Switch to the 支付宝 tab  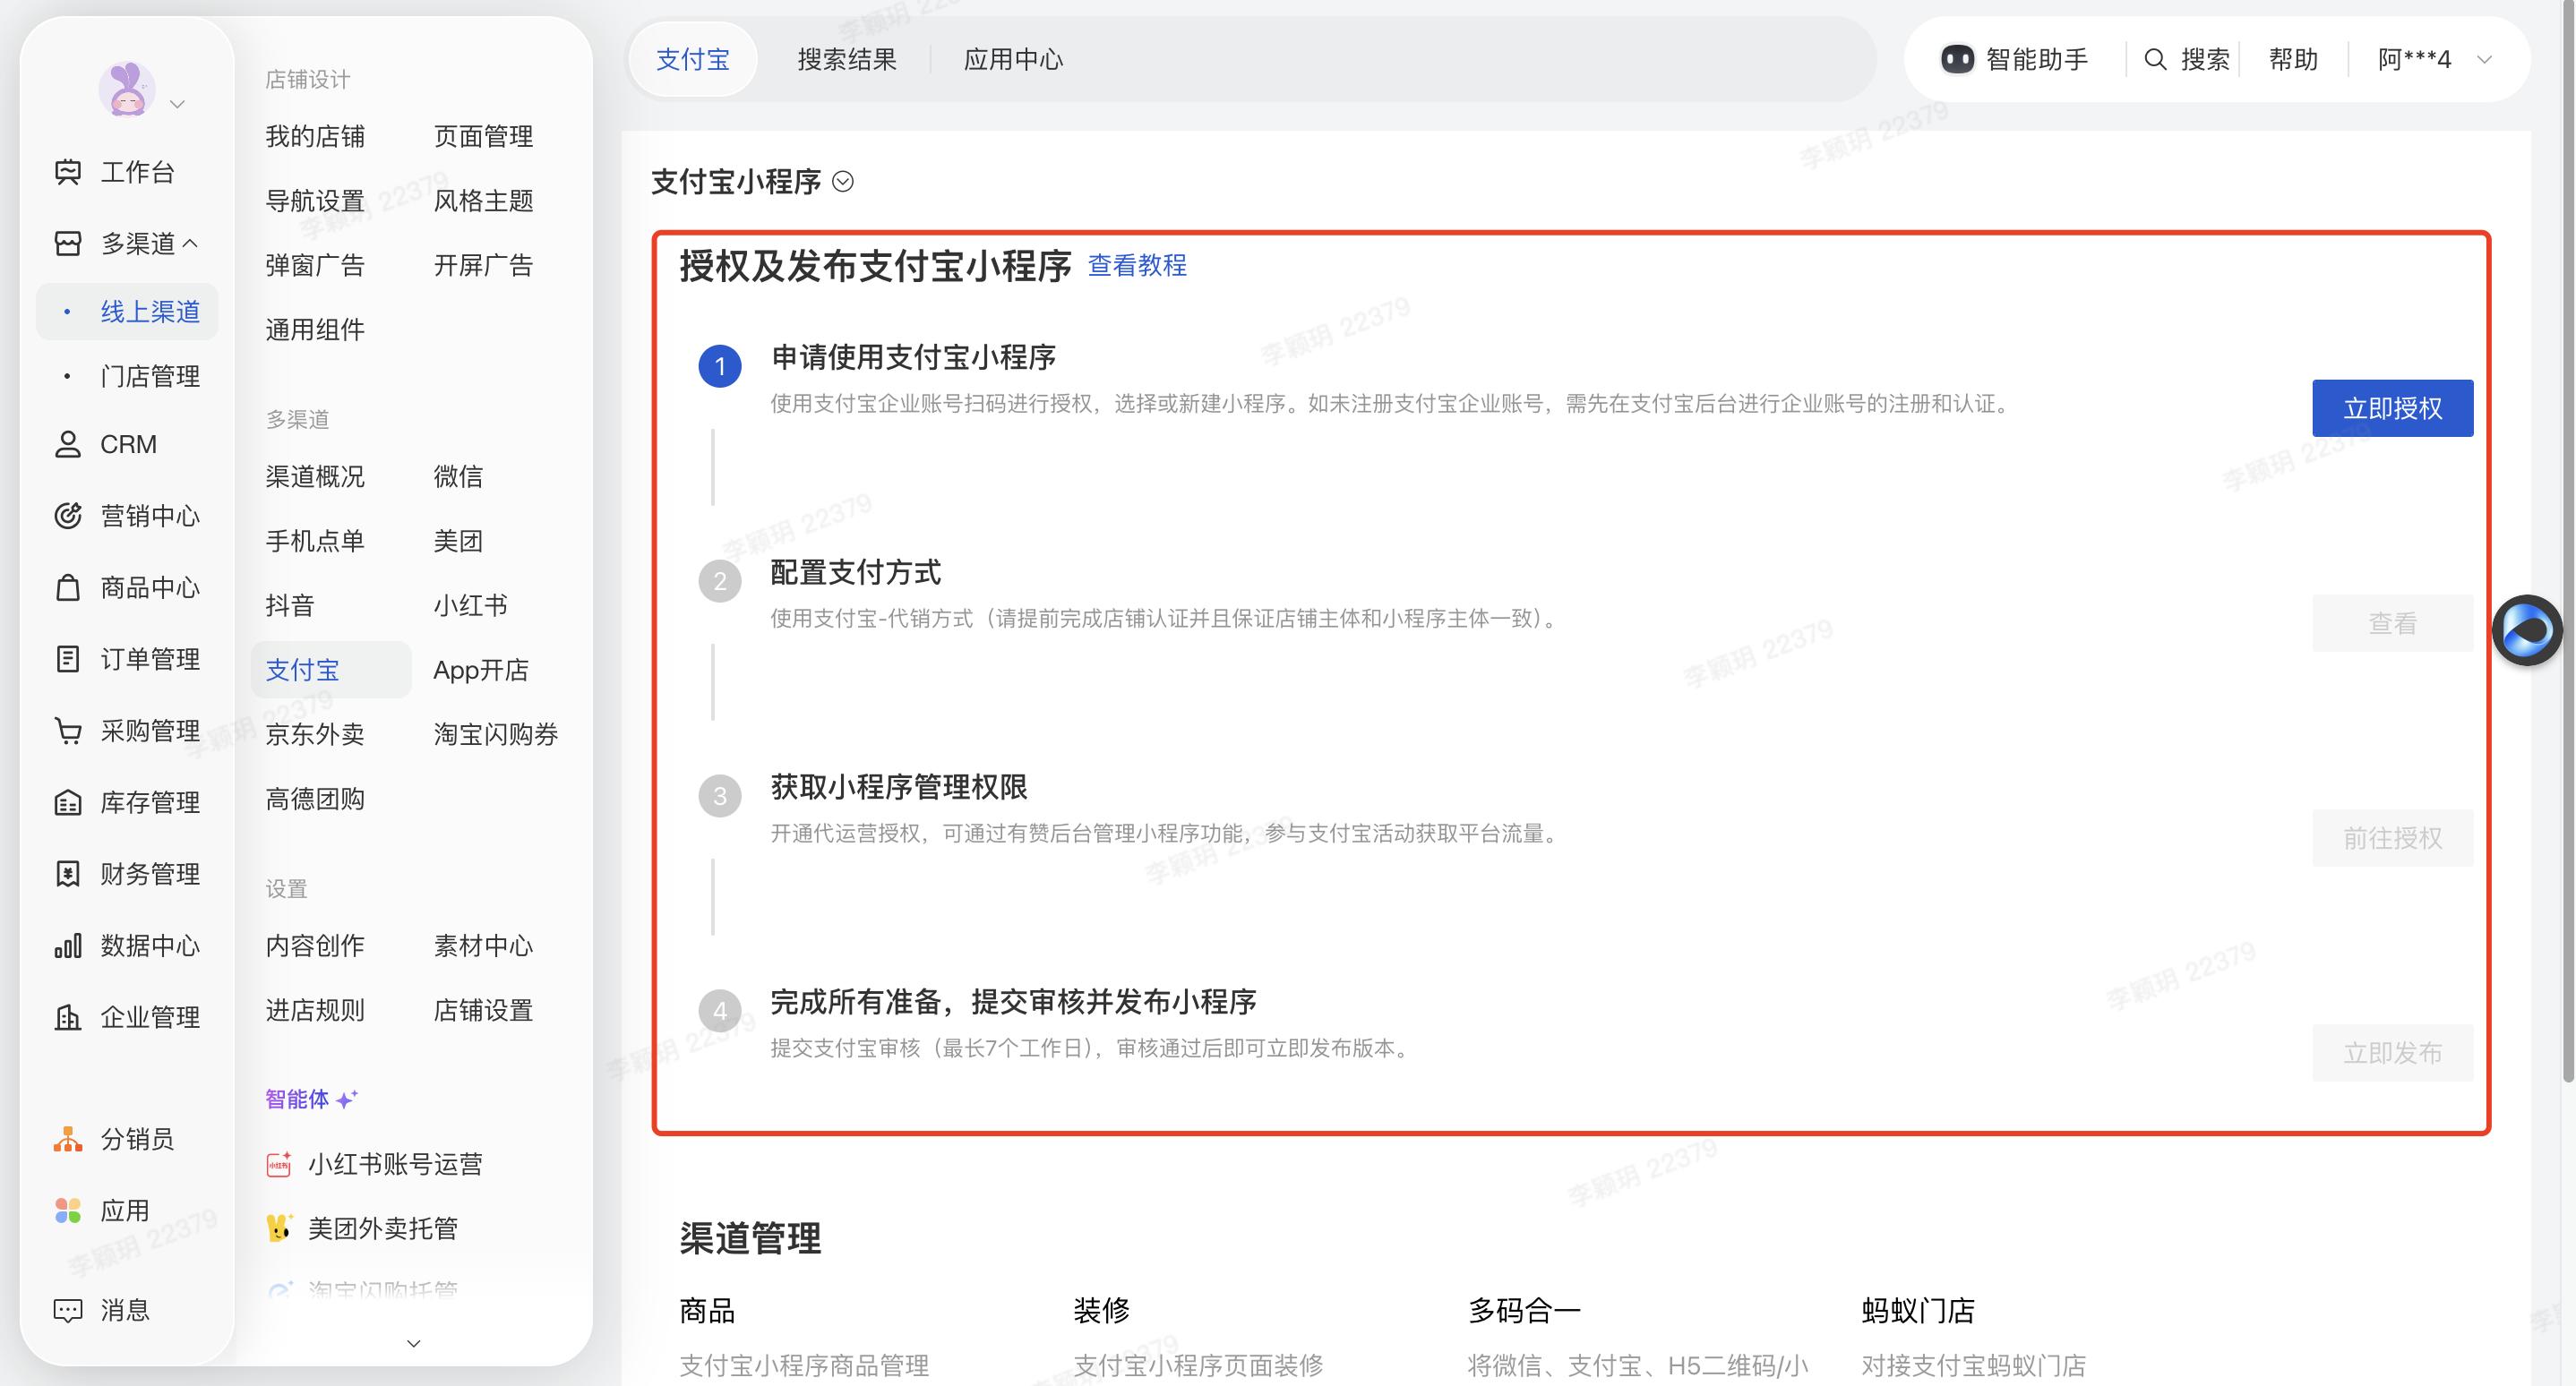[x=692, y=59]
